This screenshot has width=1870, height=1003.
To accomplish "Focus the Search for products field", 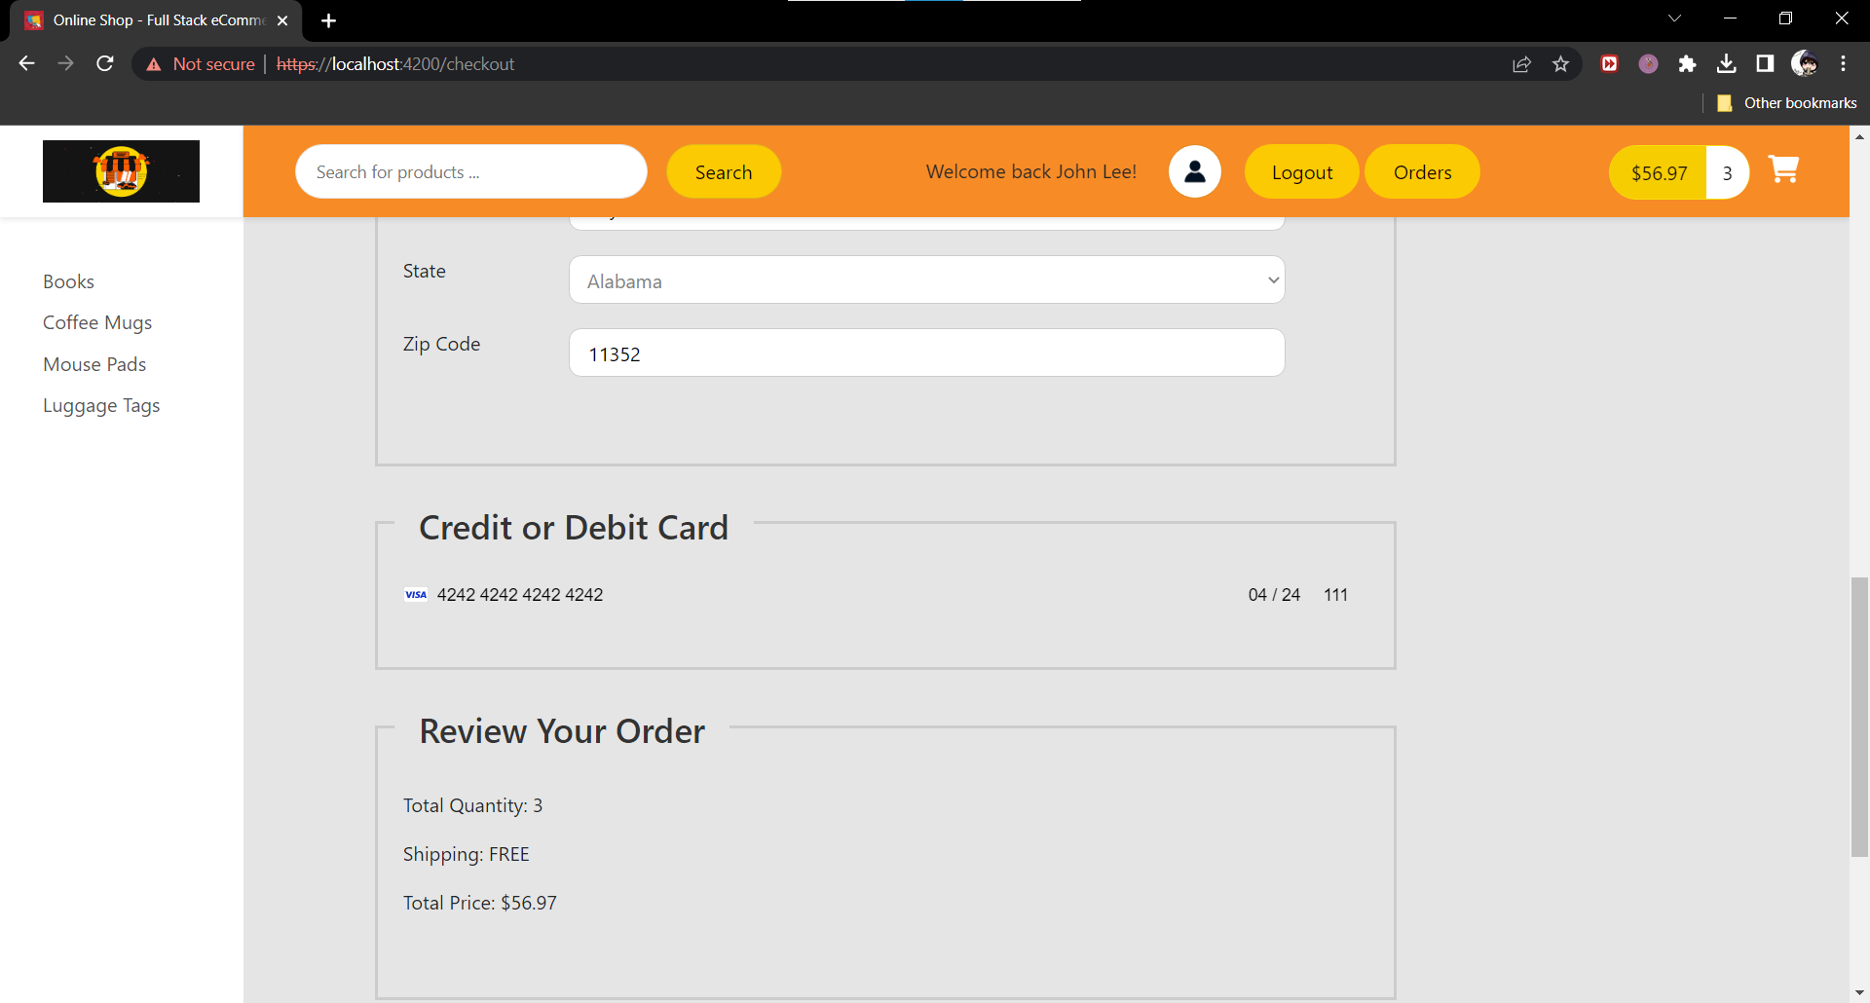I will point(471,171).
